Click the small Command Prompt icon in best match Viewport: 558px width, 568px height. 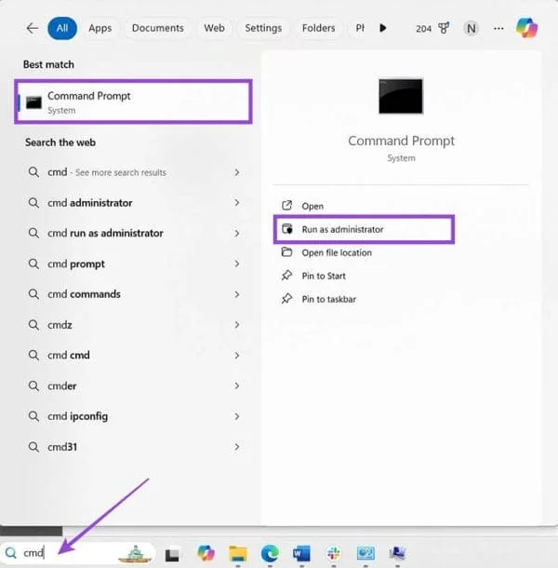[33, 102]
